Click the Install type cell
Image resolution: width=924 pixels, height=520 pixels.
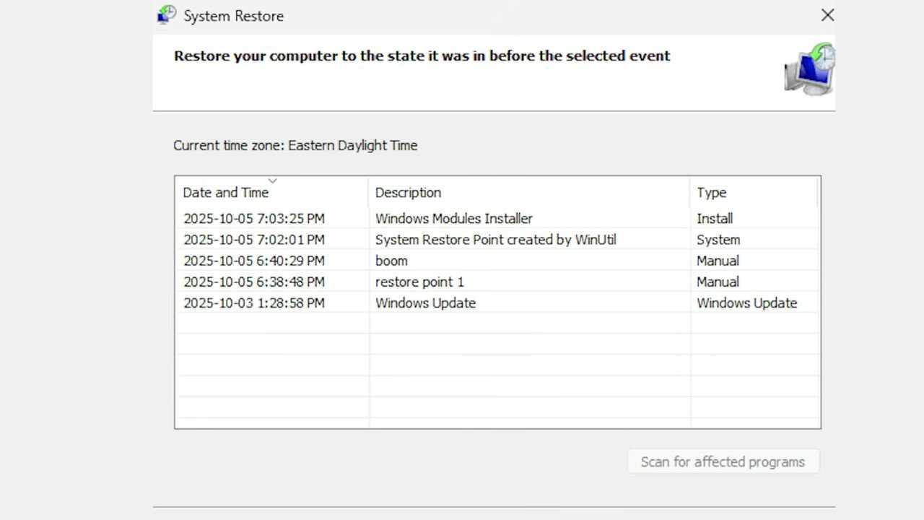(x=715, y=218)
